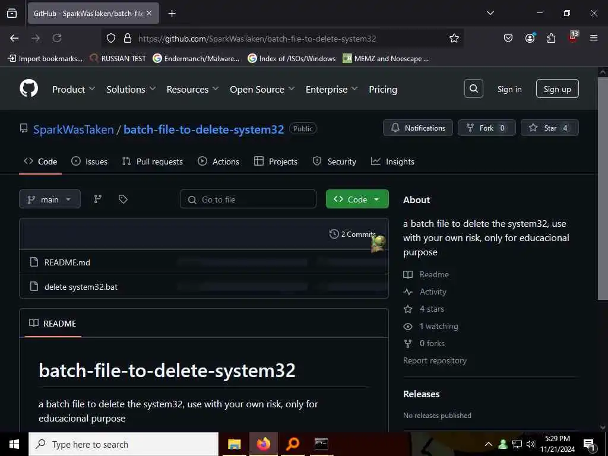The height and width of the screenshot is (456, 608).
Task: Open the extensions puzzle icon
Action: 551,38
